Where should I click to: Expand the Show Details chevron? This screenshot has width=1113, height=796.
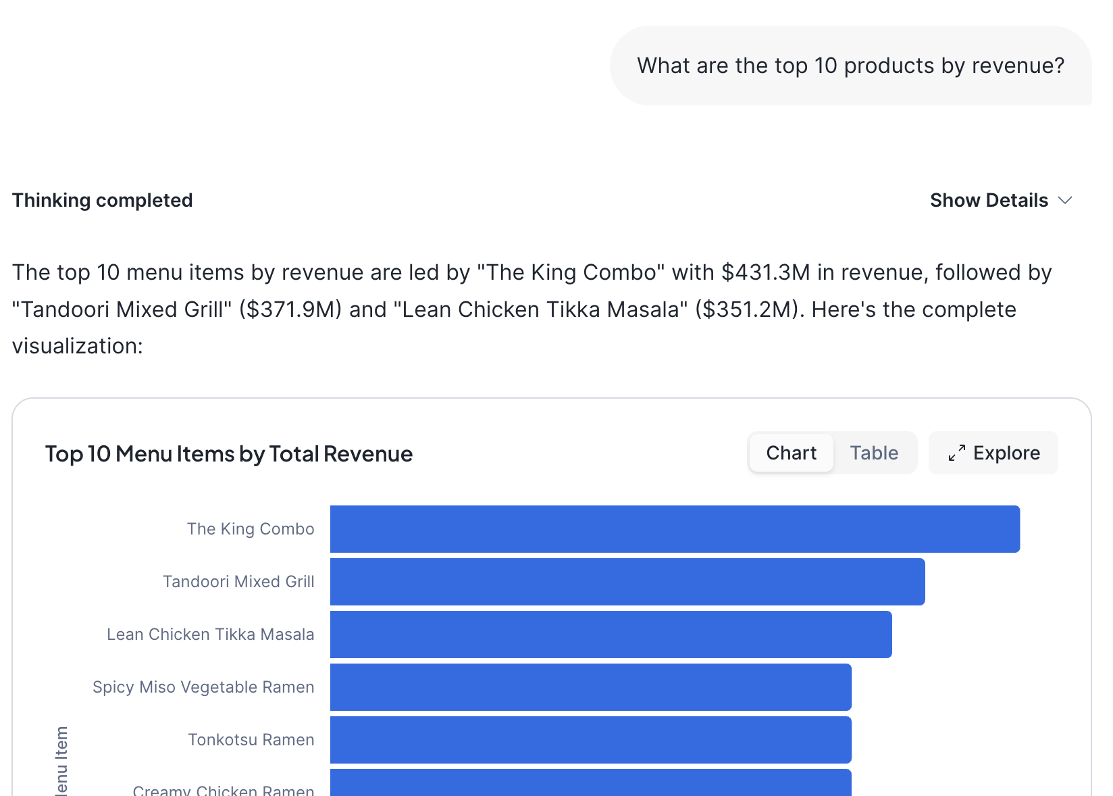click(1065, 200)
